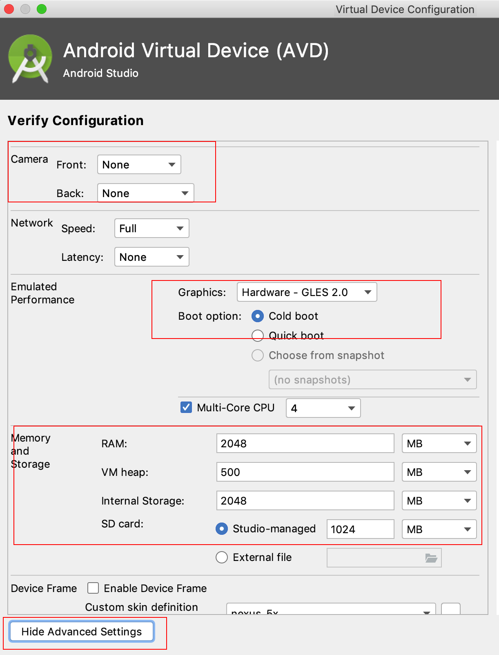Open the RAM unit MB dropdown
Image resolution: width=499 pixels, height=655 pixels.
439,444
